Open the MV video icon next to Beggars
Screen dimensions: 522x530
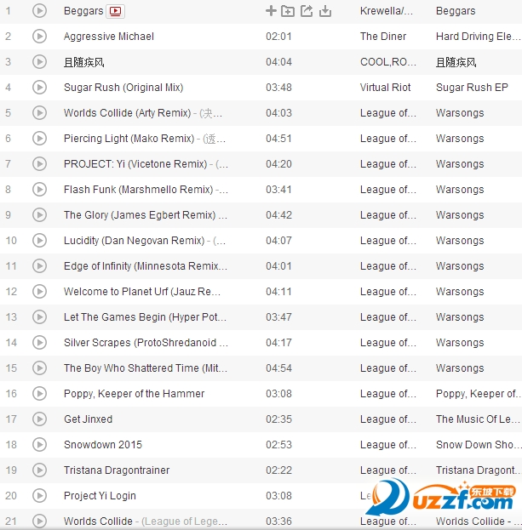tap(115, 11)
